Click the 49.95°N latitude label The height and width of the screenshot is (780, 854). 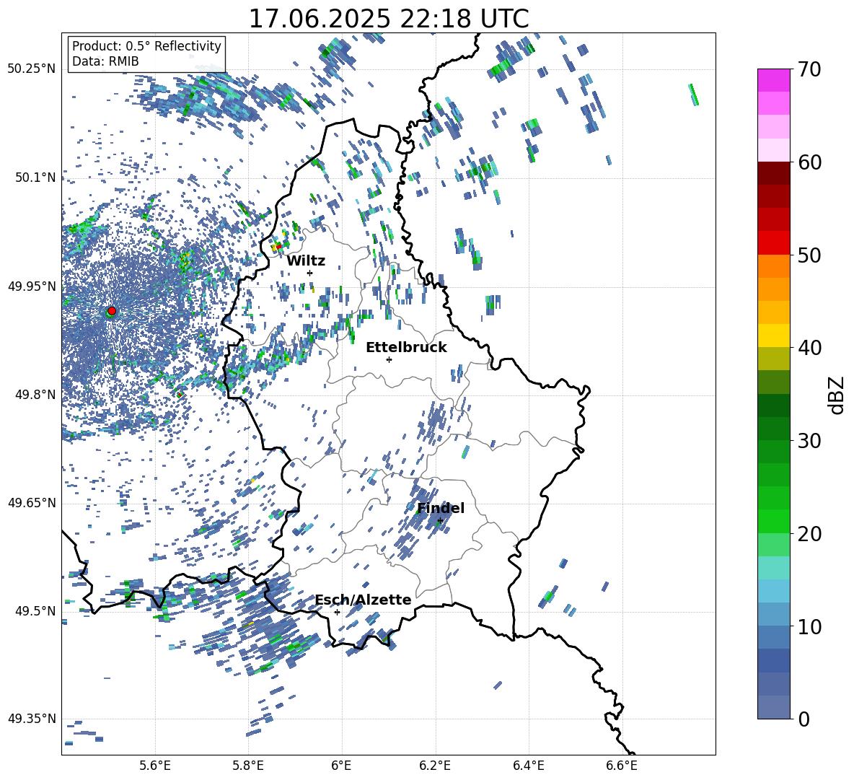click(x=32, y=286)
